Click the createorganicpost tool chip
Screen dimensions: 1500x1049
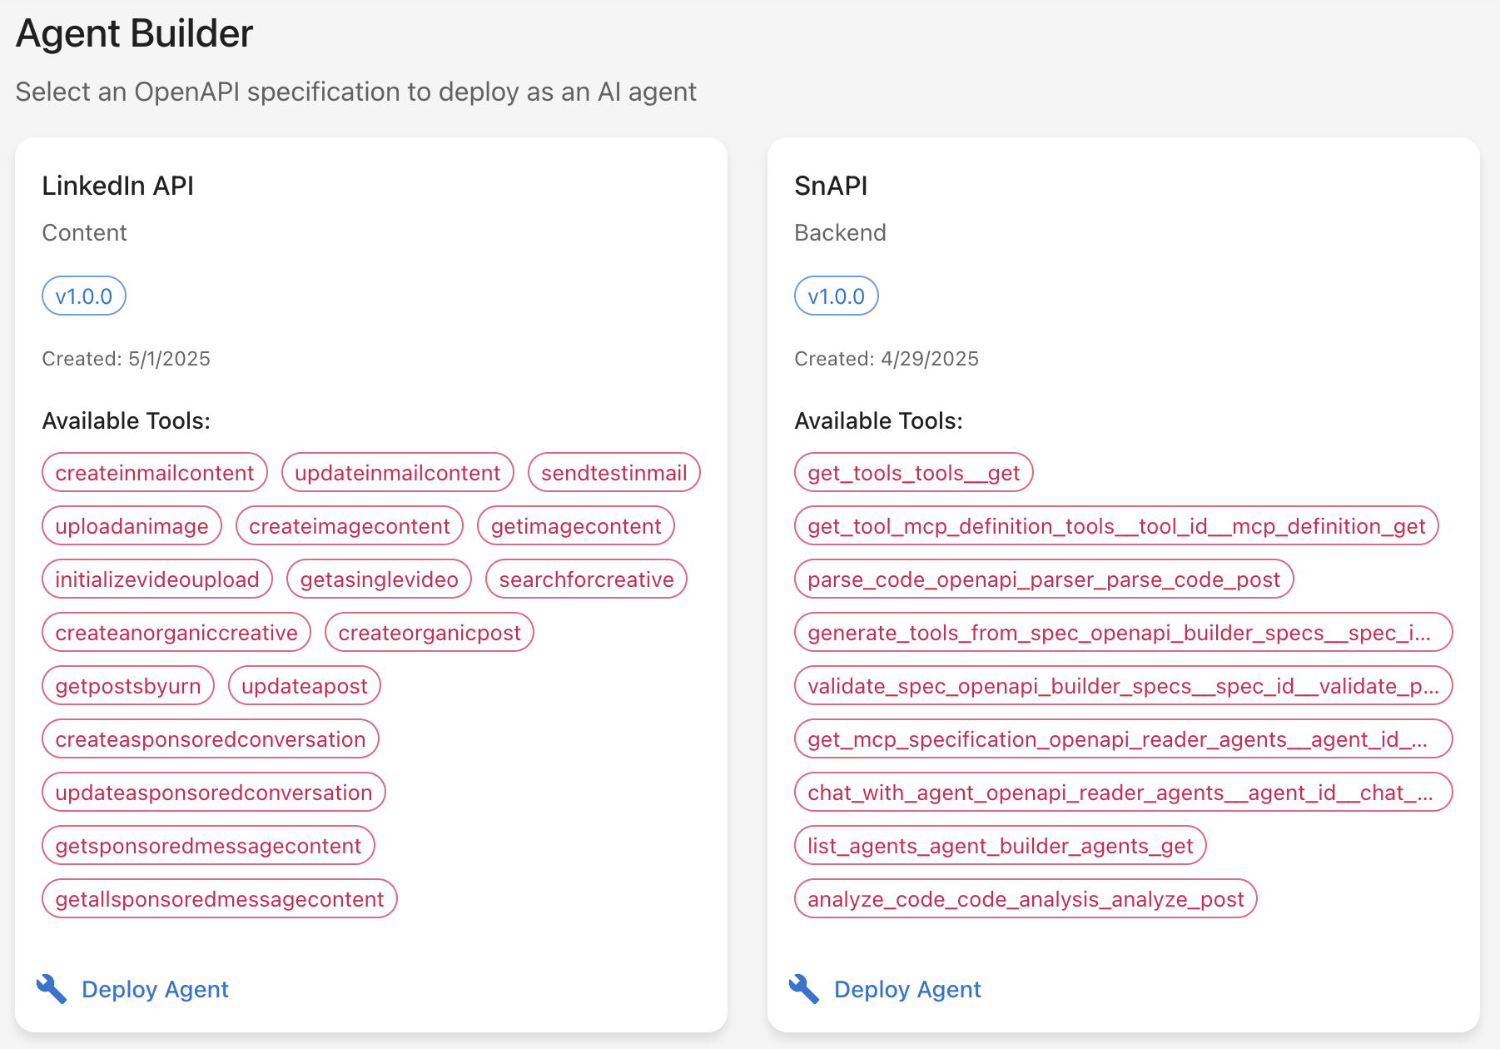coord(430,633)
